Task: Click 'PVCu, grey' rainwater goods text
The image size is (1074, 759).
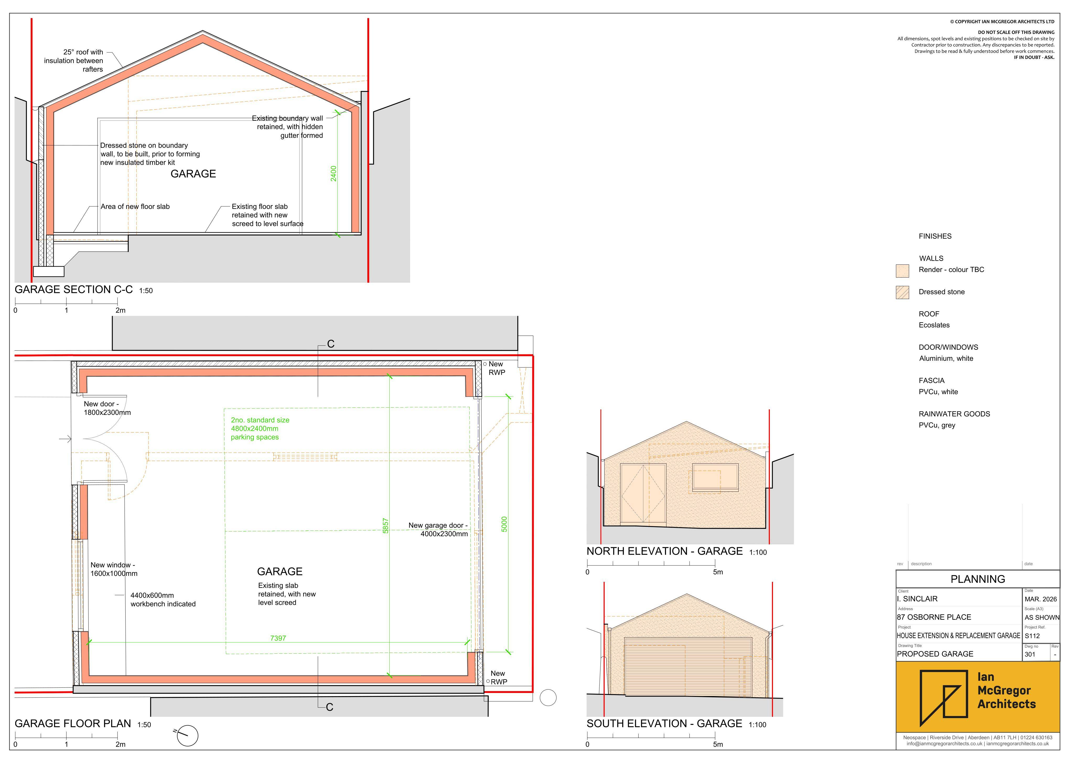Action: [937, 425]
